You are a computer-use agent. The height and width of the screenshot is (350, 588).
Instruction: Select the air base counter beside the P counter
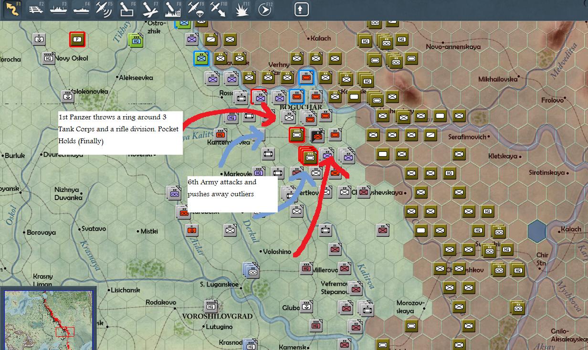39,39
